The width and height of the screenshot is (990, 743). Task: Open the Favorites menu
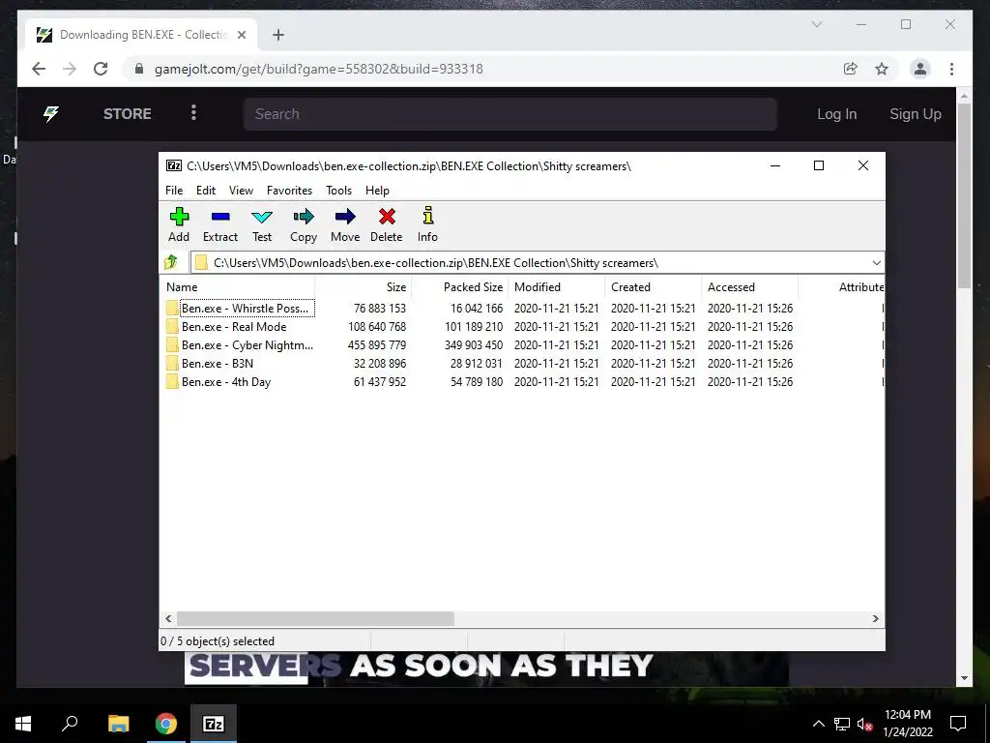289,191
